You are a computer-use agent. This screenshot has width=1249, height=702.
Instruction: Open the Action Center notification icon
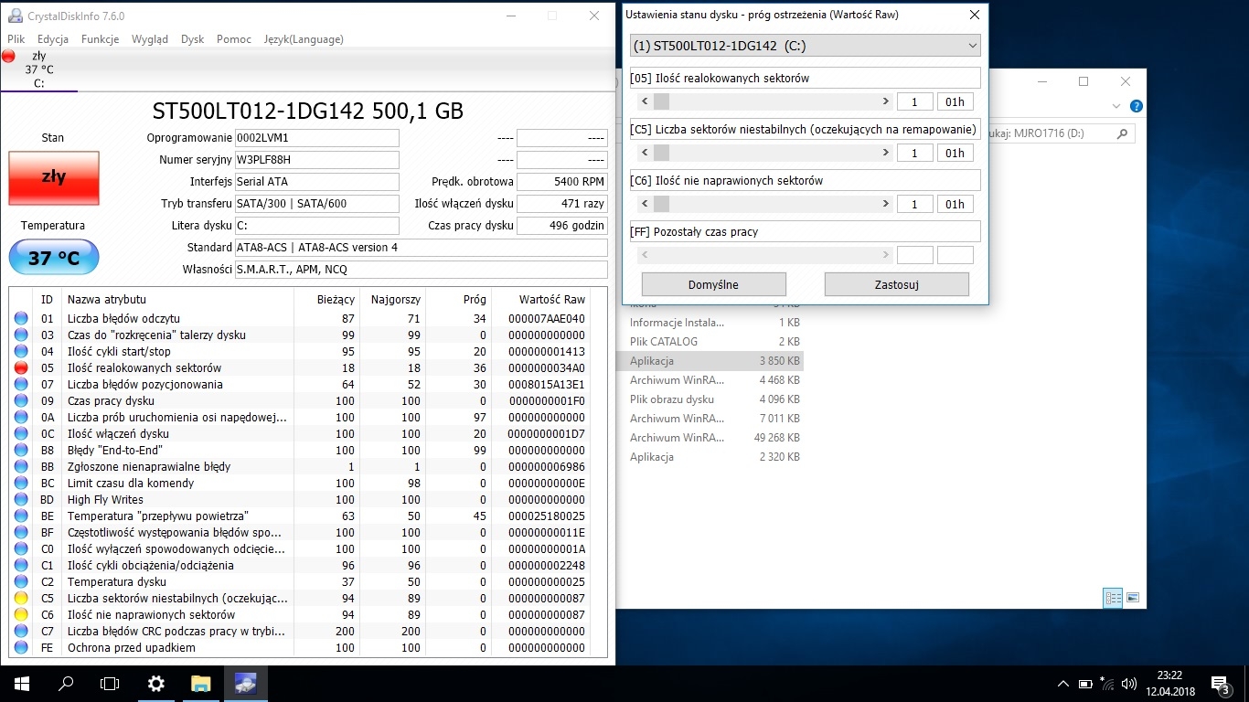click(x=1220, y=683)
